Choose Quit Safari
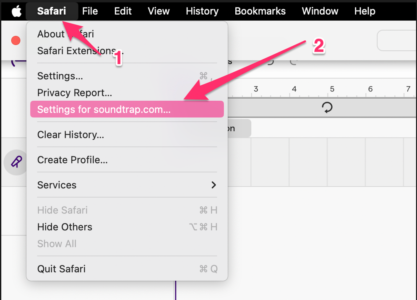 click(127, 269)
